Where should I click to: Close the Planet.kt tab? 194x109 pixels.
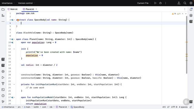coord(36,9)
